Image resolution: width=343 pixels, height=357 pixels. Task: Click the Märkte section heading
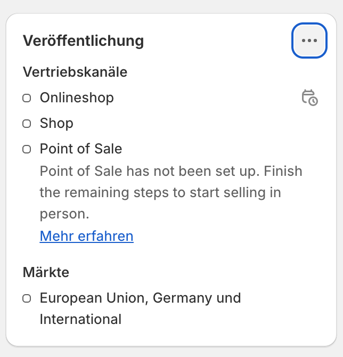(46, 272)
